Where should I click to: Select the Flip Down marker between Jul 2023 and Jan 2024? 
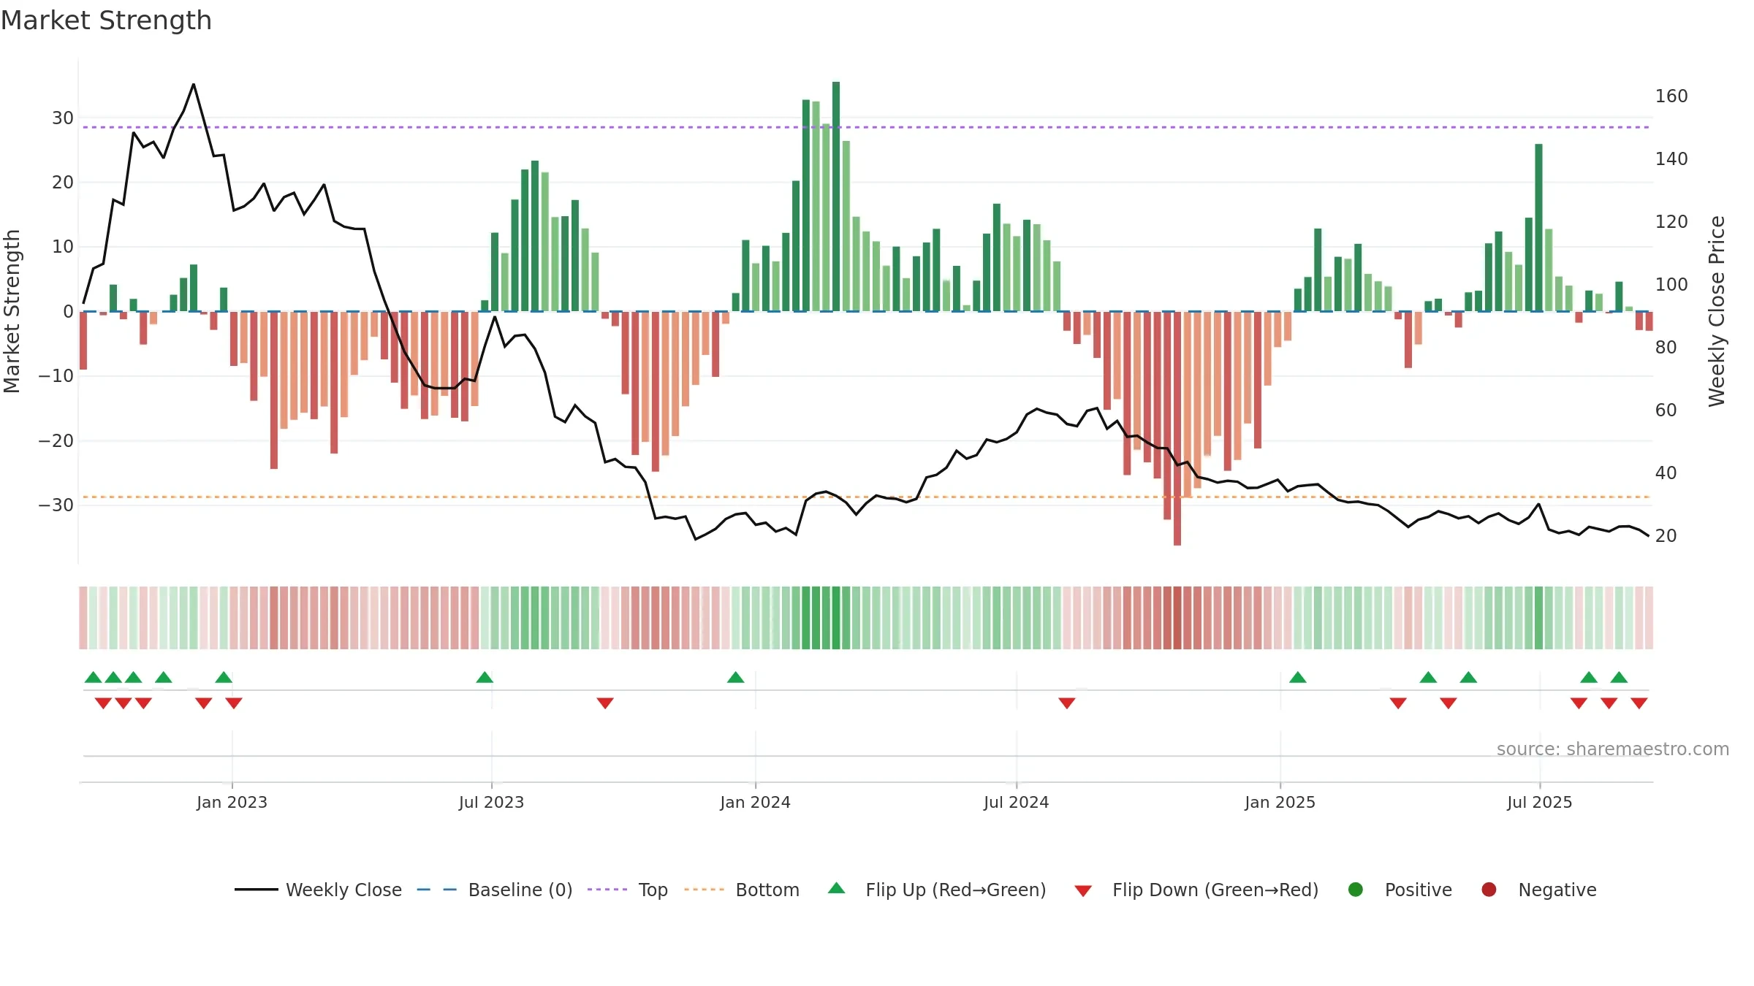coord(605,703)
